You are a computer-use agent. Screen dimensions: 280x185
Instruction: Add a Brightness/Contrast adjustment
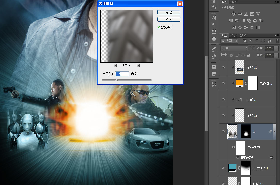(234, 14)
